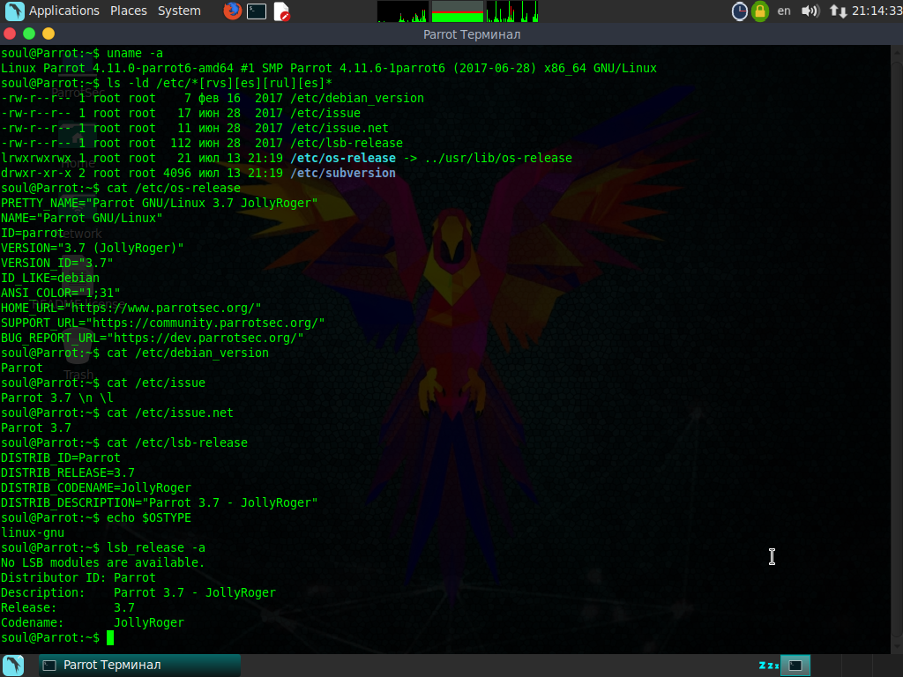Minimize the terminal with the green button
Image resolution: width=903 pixels, height=677 pixels.
point(29,34)
